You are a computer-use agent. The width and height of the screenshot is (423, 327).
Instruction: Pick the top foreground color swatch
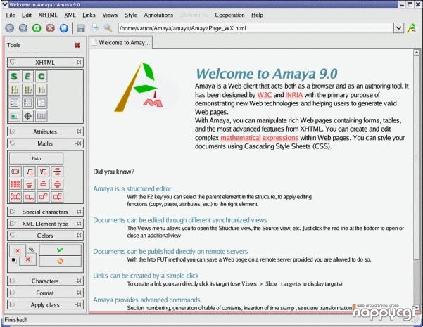click(x=18, y=251)
